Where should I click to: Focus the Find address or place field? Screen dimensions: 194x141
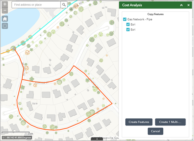coord(36,5)
